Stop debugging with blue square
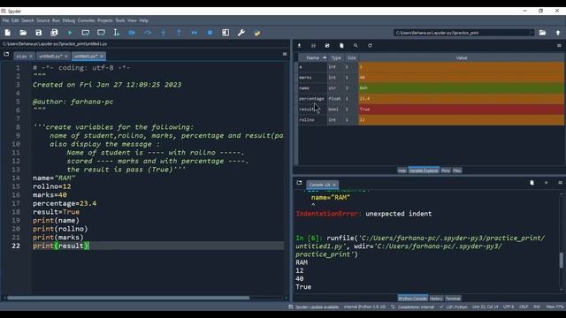This screenshot has width=566, height=318. pyautogui.click(x=210, y=33)
